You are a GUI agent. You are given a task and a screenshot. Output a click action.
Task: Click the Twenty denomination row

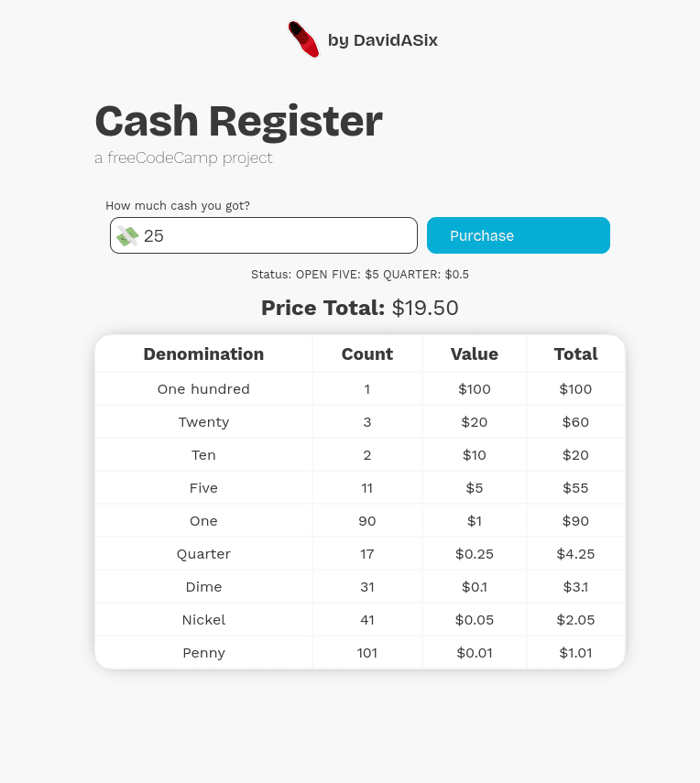203,421
